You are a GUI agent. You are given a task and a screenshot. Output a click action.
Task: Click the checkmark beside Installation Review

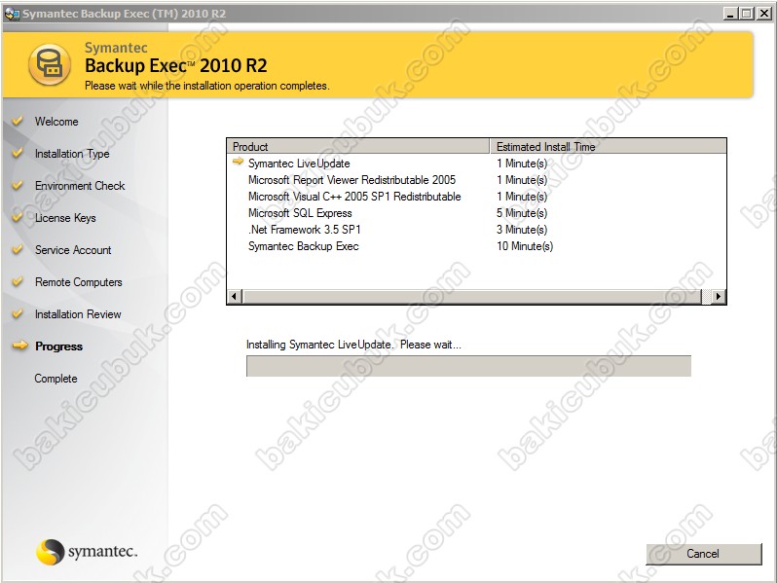pos(18,313)
